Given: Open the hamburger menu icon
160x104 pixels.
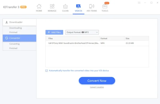Looking at the screenshot, I should tap(139, 3).
